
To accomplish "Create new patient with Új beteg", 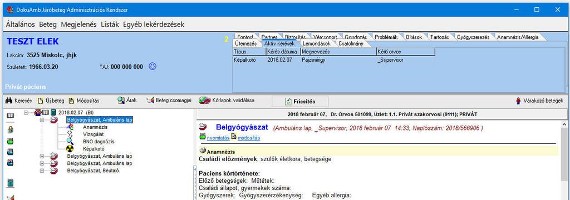I will pyautogui.click(x=51, y=101).
